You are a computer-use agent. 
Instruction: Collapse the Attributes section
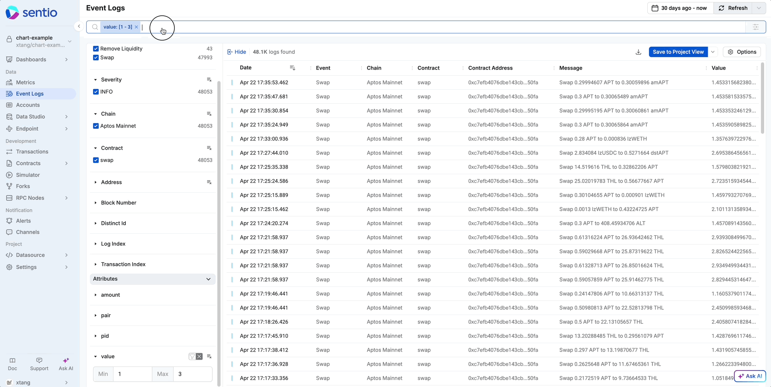point(208,279)
